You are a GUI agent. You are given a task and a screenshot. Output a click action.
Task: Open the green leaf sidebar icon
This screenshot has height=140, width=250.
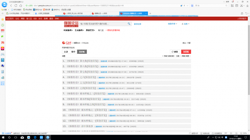tap(3, 36)
